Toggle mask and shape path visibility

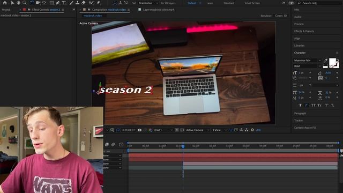118,130
